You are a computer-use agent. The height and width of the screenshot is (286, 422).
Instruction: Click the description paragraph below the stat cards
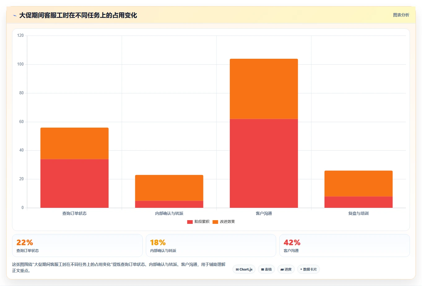pyautogui.click(x=119, y=267)
